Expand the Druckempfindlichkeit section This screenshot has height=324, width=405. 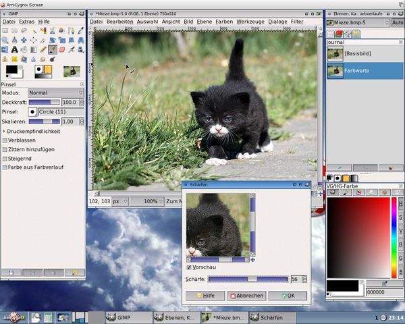(4, 131)
